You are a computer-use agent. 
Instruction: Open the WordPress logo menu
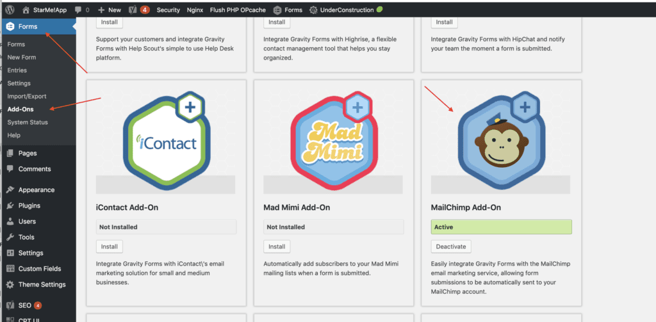10,10
